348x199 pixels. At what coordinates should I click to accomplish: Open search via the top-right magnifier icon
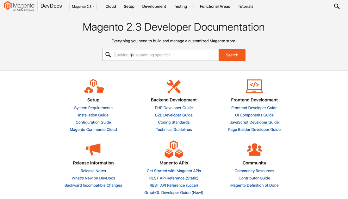(337, 6)
